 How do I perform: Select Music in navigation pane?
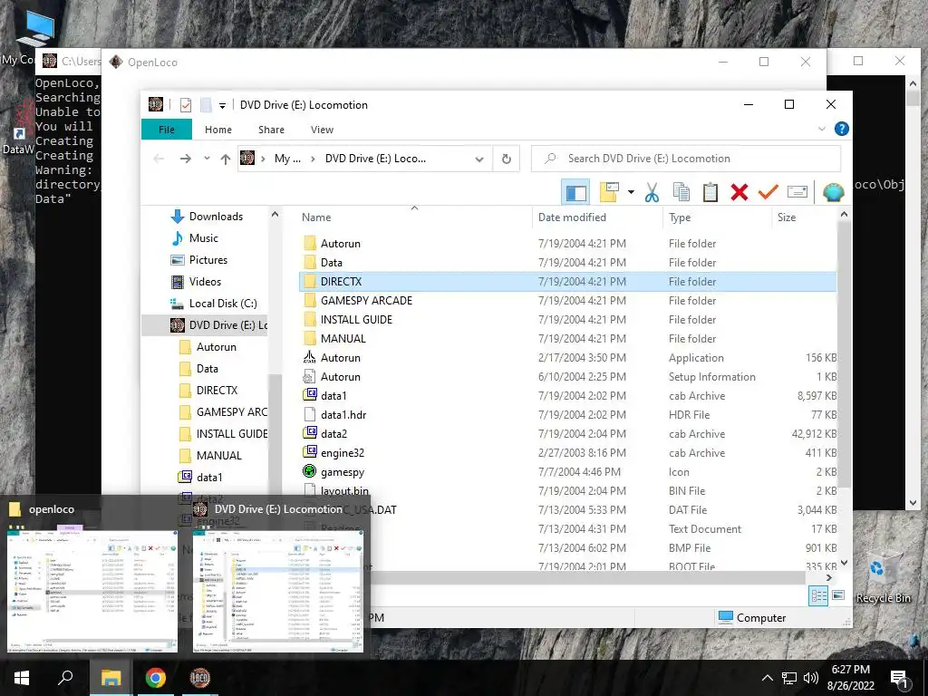[195, 238]
